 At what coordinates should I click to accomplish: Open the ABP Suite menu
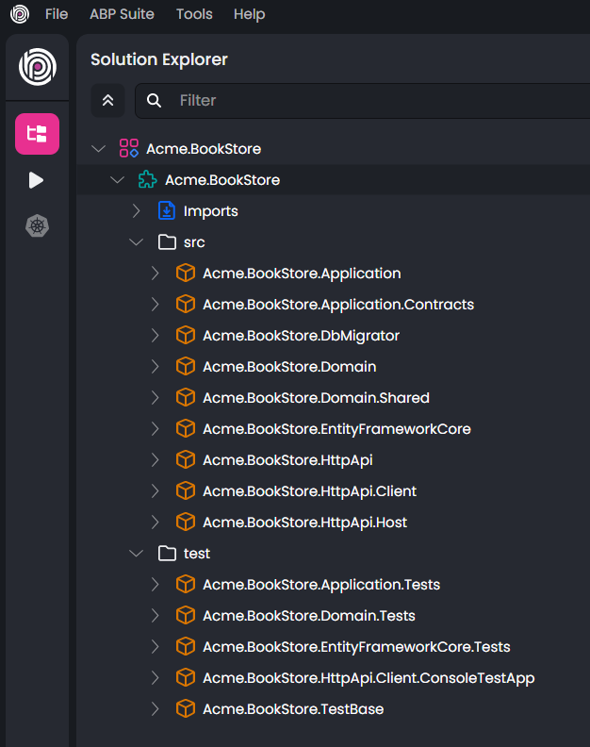[x=122, y=14]
